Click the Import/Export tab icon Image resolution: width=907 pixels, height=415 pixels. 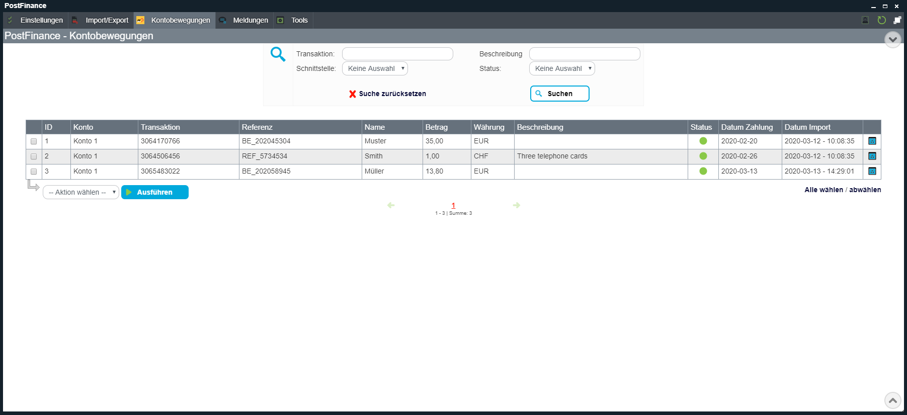pyautogui.click(x=75, y=20)
